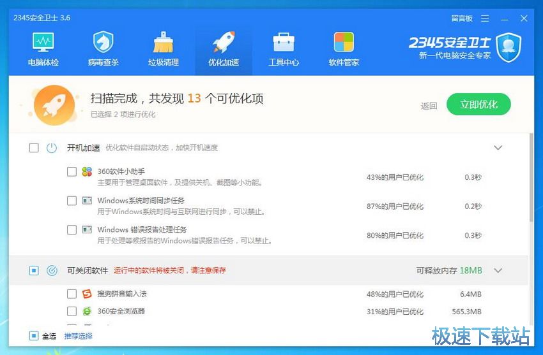Image resolution: width=543 pixels, height=355 pixels.
Task: Toggle the 全选 select-all checkbox
Action: point(34,336)
